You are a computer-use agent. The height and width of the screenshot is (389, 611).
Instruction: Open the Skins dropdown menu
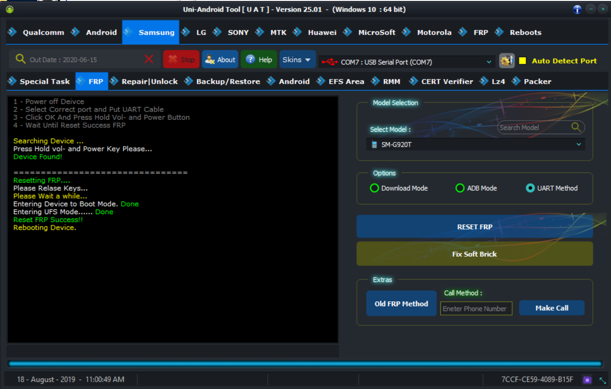(297, 59)
